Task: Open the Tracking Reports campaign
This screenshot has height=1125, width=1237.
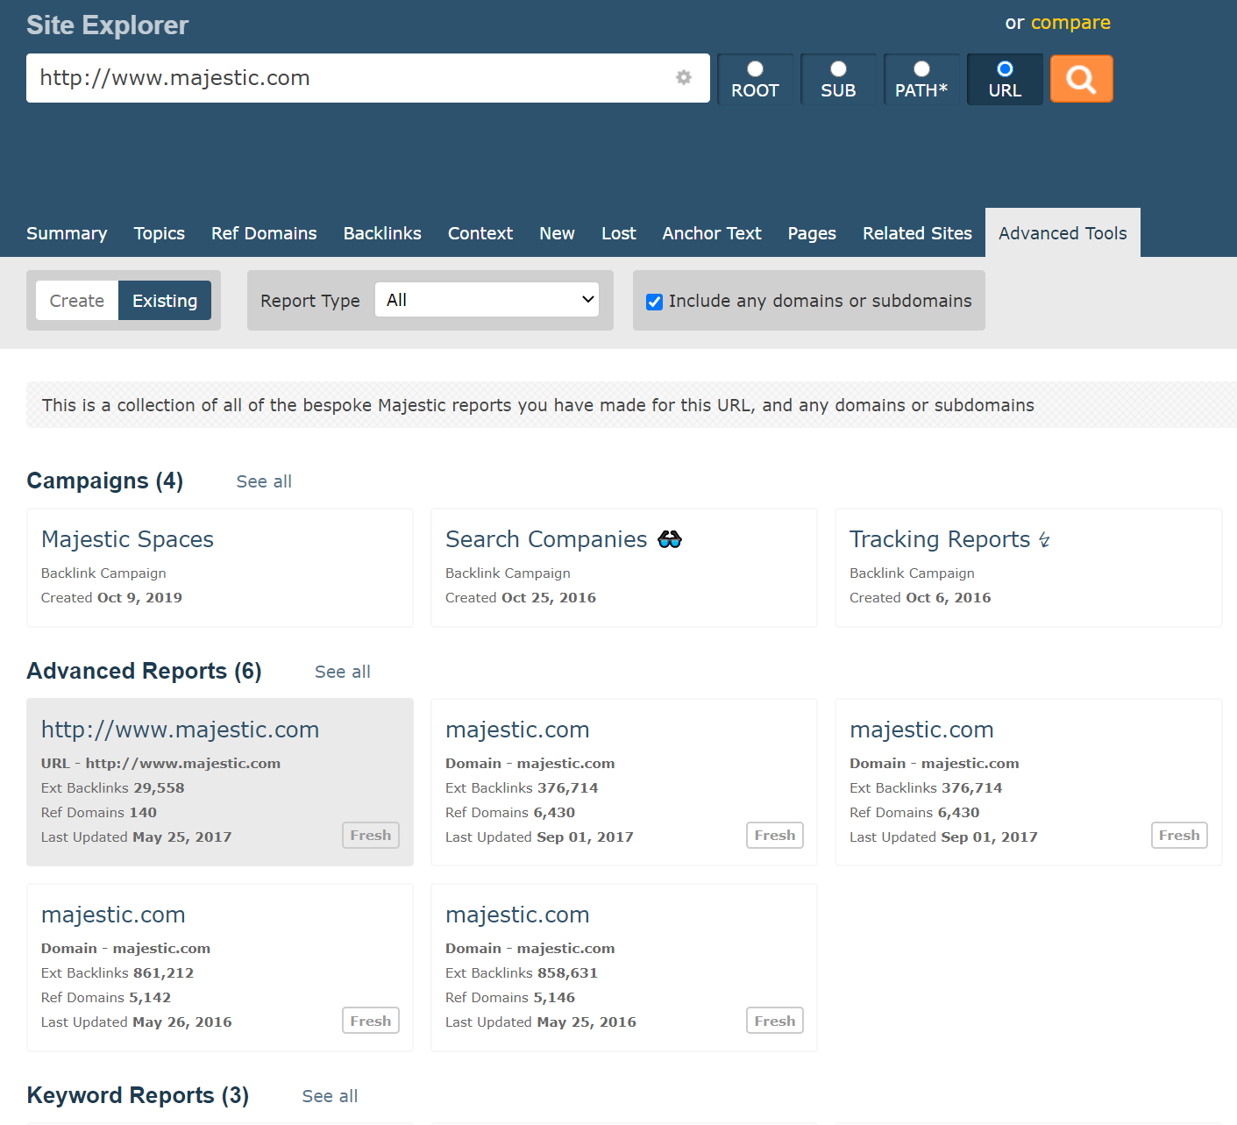Action: click(x=940, y=539)
